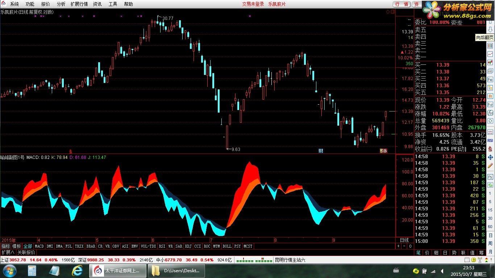Click the green refresh icon in the sidebar
The width and height of the screenshot is (495, 278).
tap(490, 185)
